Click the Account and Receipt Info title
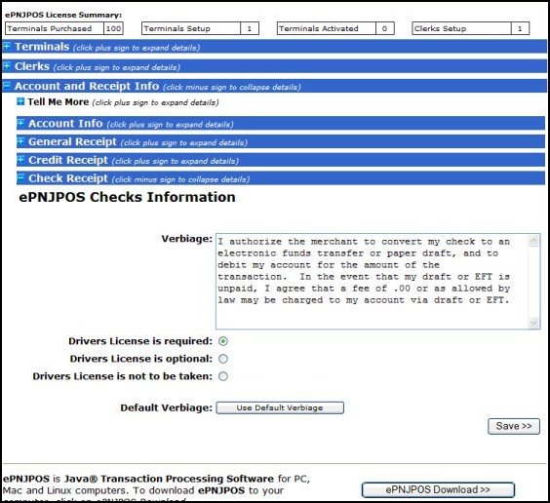 pyautogui.click(x=87, y=86)
